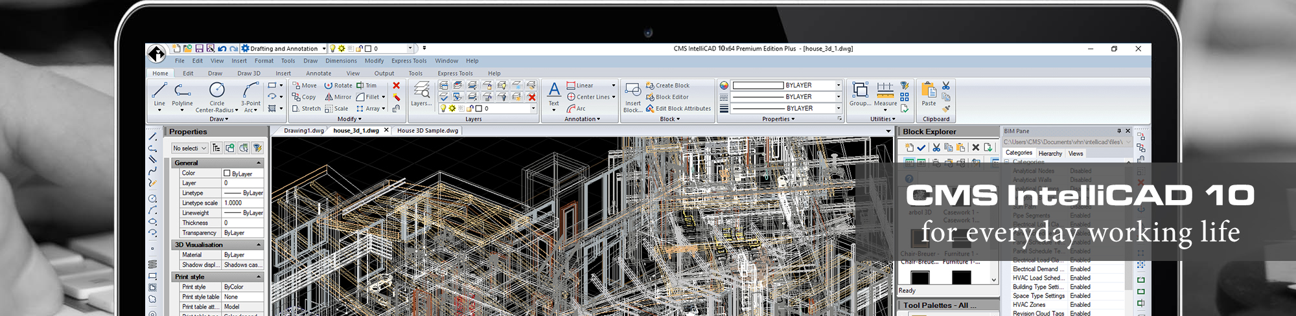Screen dimensions: 1296x316
Task: Open the Array dropdown arrow
Action: coord(384,109)
